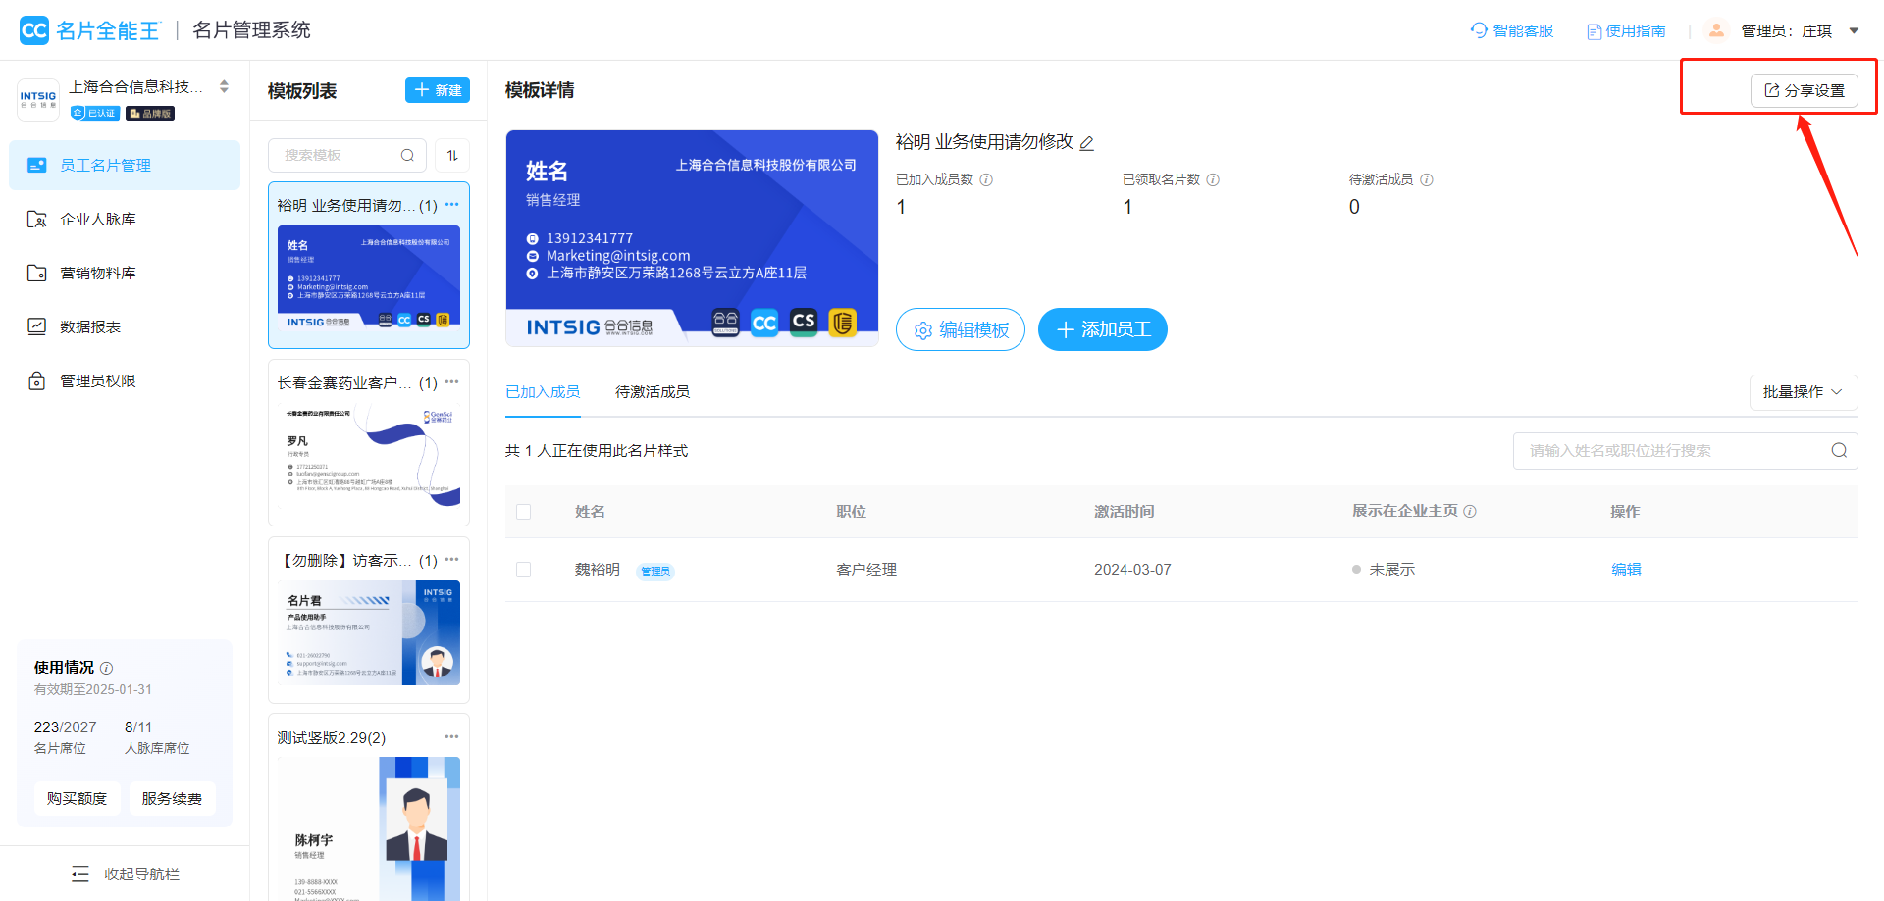Open 企业人脉库 menu
The image size is (1884, 901).
pyautogui.click(x=125, y=219)
